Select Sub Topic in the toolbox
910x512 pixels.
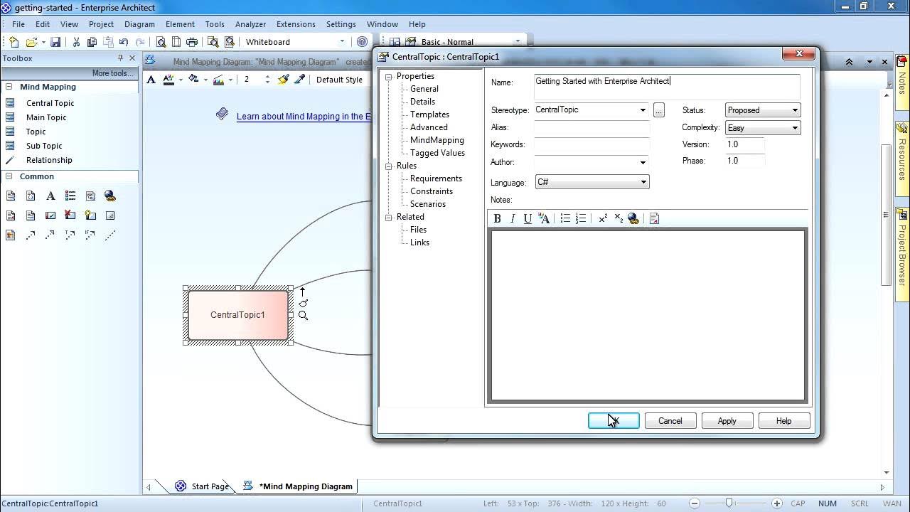(44, 146)
